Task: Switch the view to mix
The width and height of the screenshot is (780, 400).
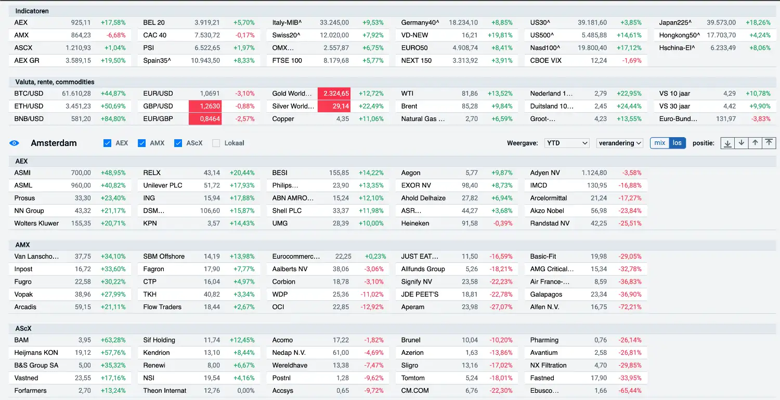Action: click(660, 143)
